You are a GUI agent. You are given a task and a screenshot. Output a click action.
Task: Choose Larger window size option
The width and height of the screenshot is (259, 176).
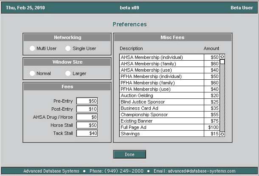[68, 73]
